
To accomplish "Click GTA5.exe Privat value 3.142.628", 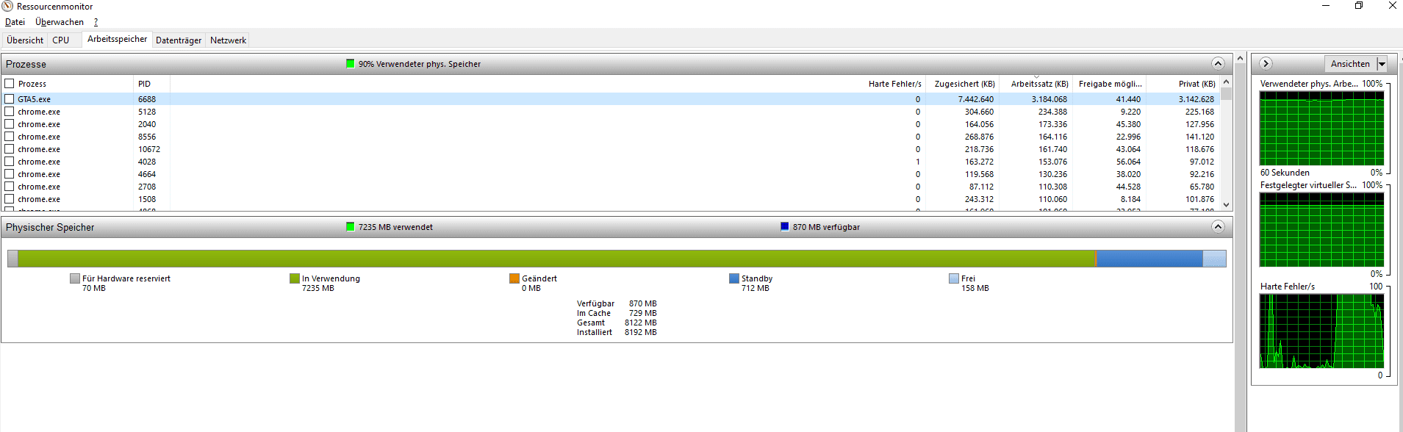I will point(1196,99).
